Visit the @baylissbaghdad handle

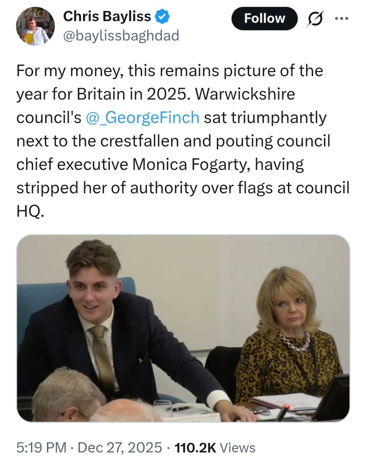pos(121,35)
